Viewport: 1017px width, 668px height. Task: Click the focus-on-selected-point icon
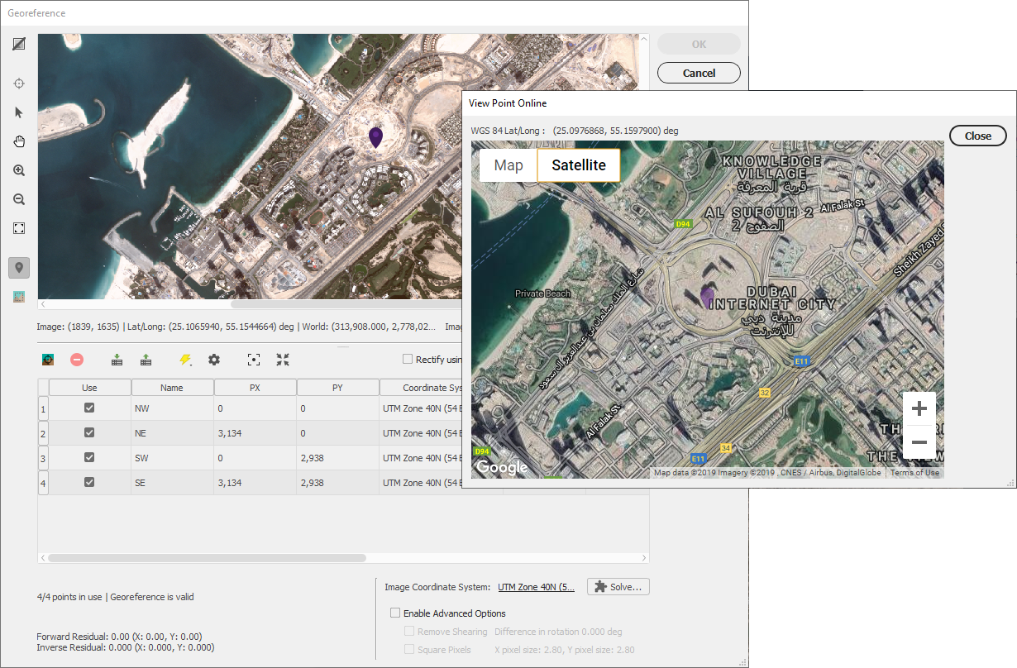coord(254,360)
